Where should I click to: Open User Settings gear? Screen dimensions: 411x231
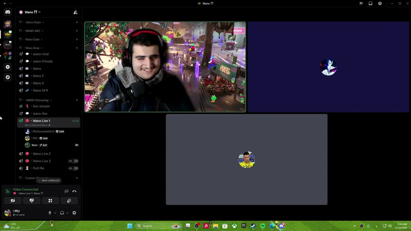pos(74,213)
